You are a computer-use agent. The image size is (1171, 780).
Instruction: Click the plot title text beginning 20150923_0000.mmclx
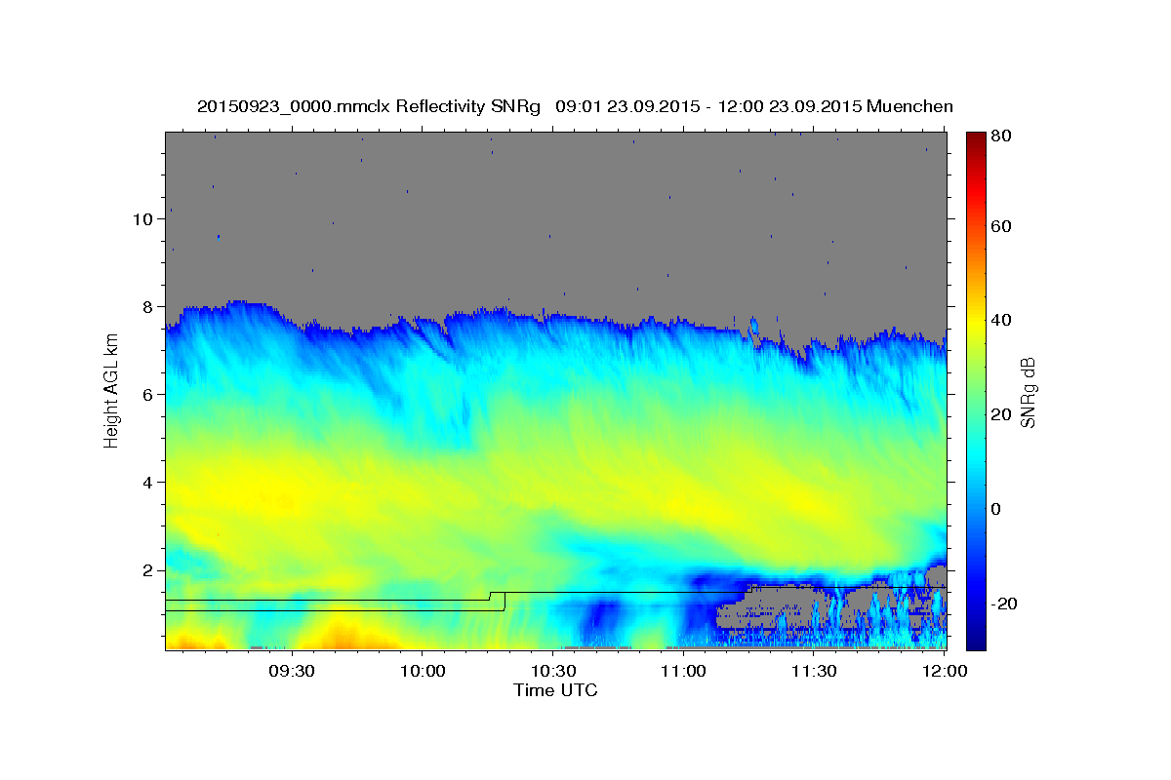pos(575,106)
